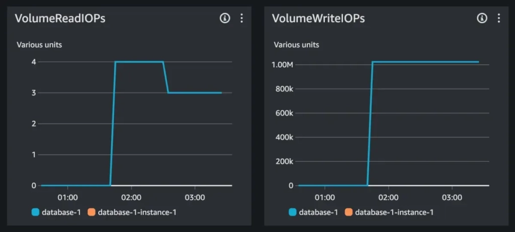Image resolution: width=515 pixels, height=232 pixels.
Task: Open three-dot menu on VolumeReadIOPs widget
Action: [x=242, y=19]
